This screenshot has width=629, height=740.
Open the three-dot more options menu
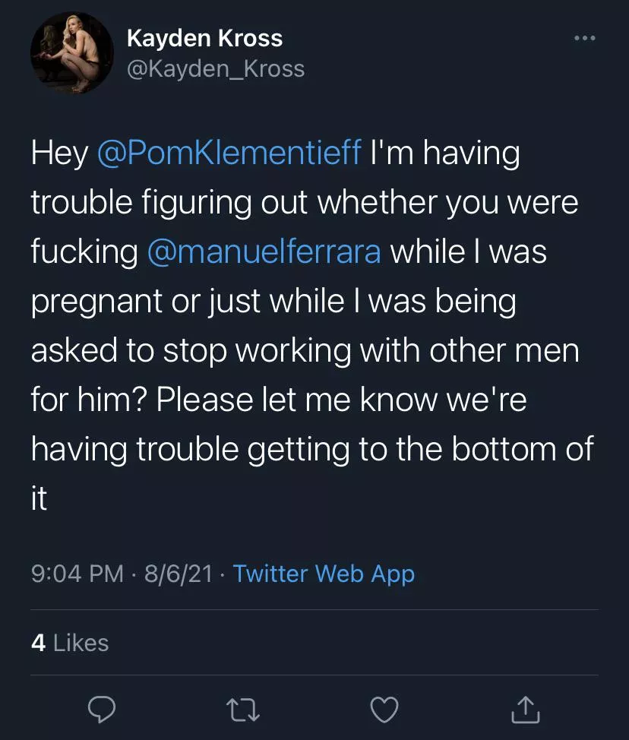(x=584, y=39)
